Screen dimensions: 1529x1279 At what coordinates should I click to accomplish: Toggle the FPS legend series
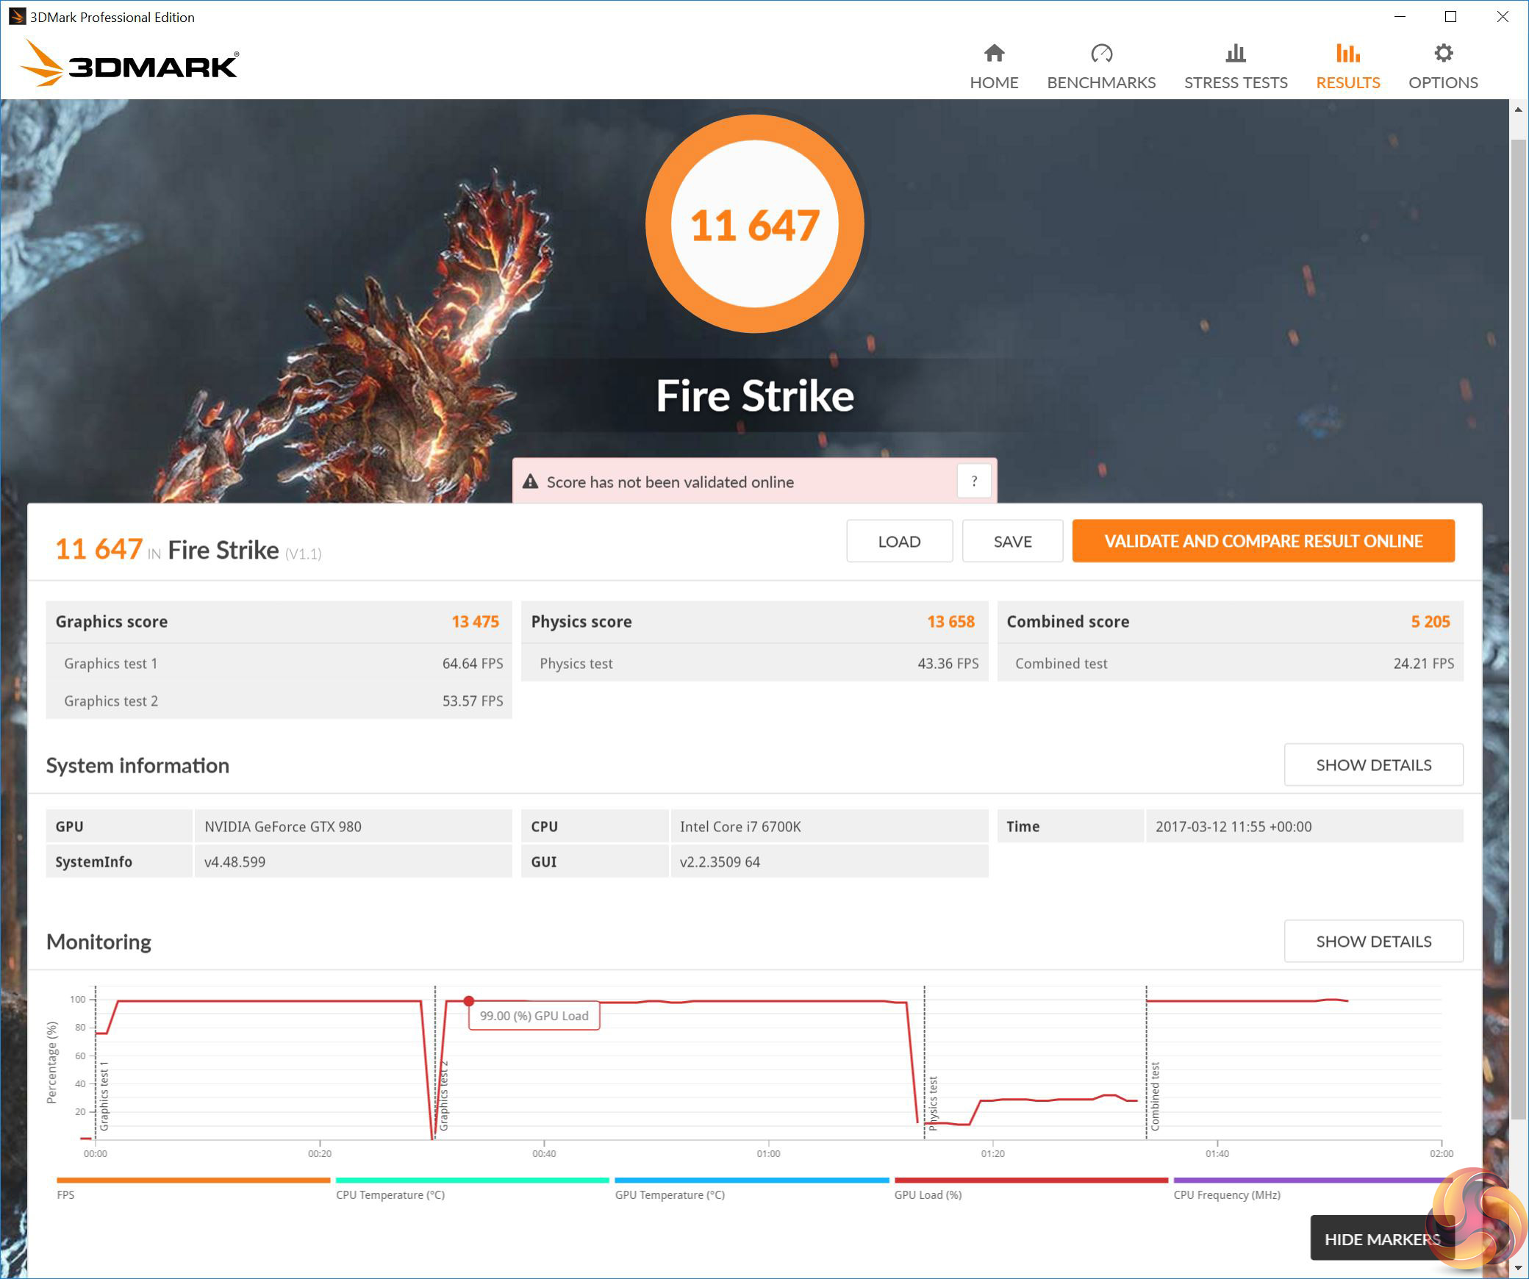(65, 1194)
